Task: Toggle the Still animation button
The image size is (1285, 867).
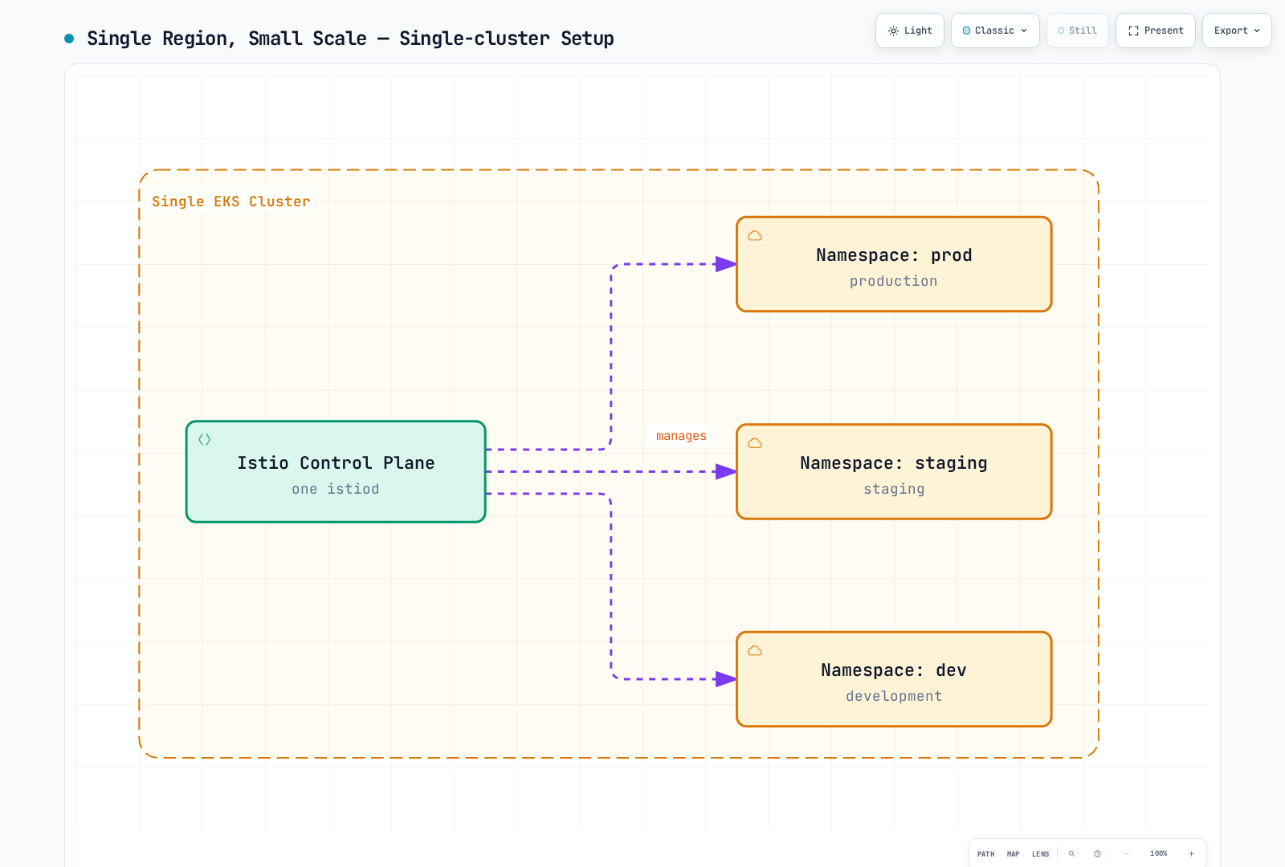Action: click(1078, 31)
